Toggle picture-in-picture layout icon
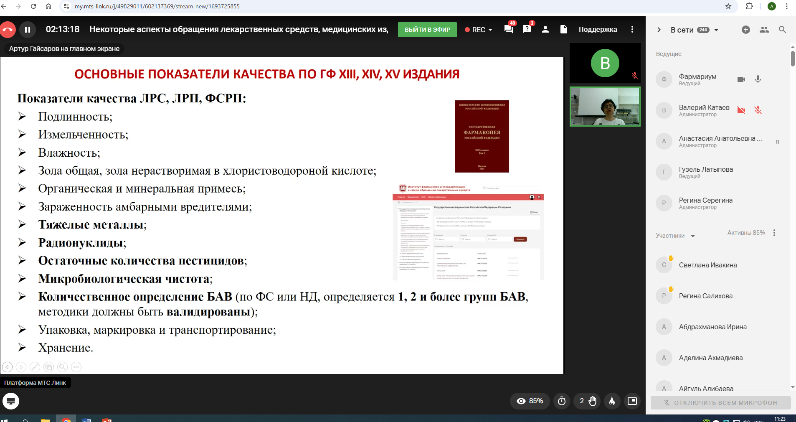 [x=632, y=401]
